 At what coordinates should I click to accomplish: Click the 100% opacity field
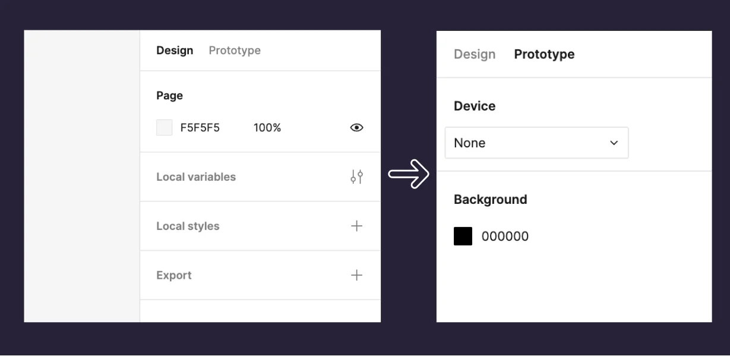click(x=267, y=127)
